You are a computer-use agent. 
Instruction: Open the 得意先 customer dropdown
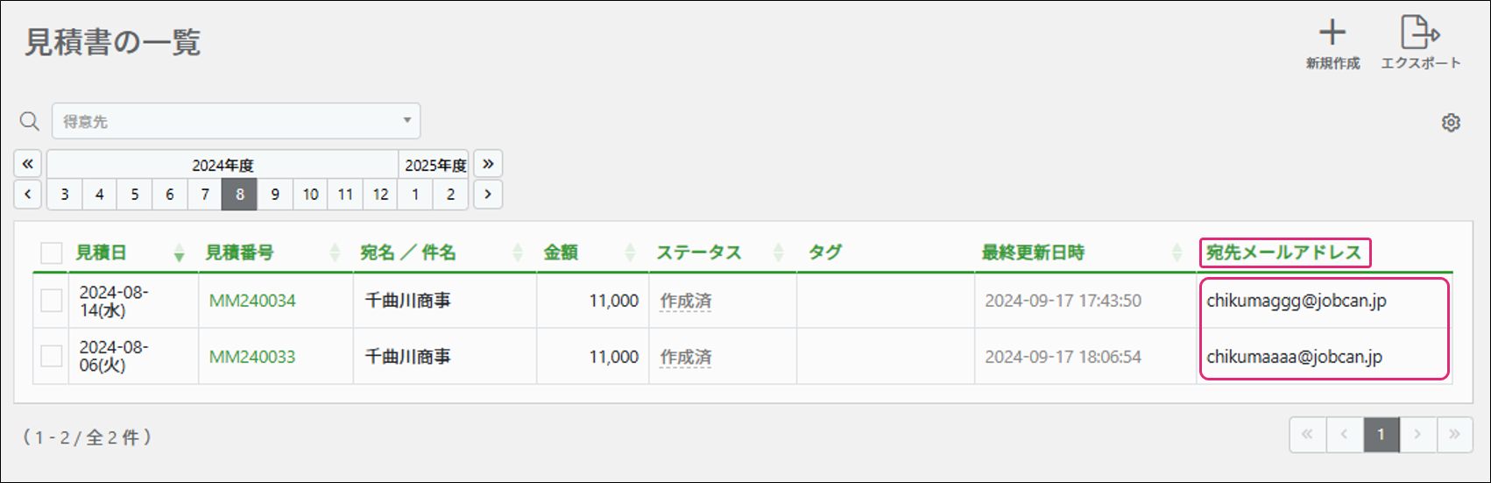point(236,121)
